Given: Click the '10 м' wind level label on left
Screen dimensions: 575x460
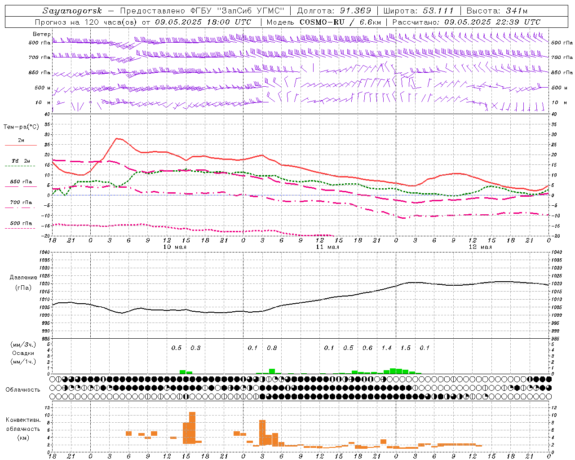Looking at the screenshot, I should click(43, 102).
